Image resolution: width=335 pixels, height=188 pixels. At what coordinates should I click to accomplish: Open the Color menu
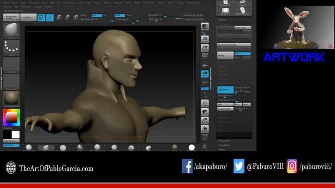23,3
